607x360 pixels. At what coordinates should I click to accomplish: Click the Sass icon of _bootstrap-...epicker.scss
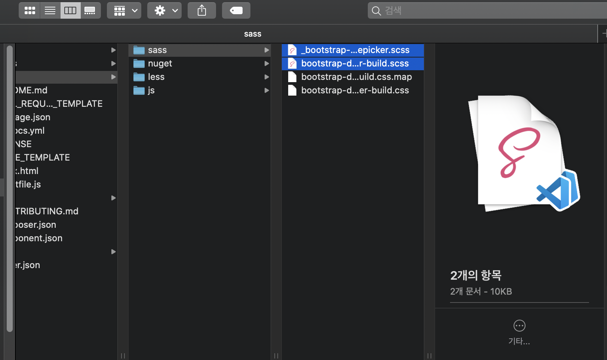click(x=292, y=50)
